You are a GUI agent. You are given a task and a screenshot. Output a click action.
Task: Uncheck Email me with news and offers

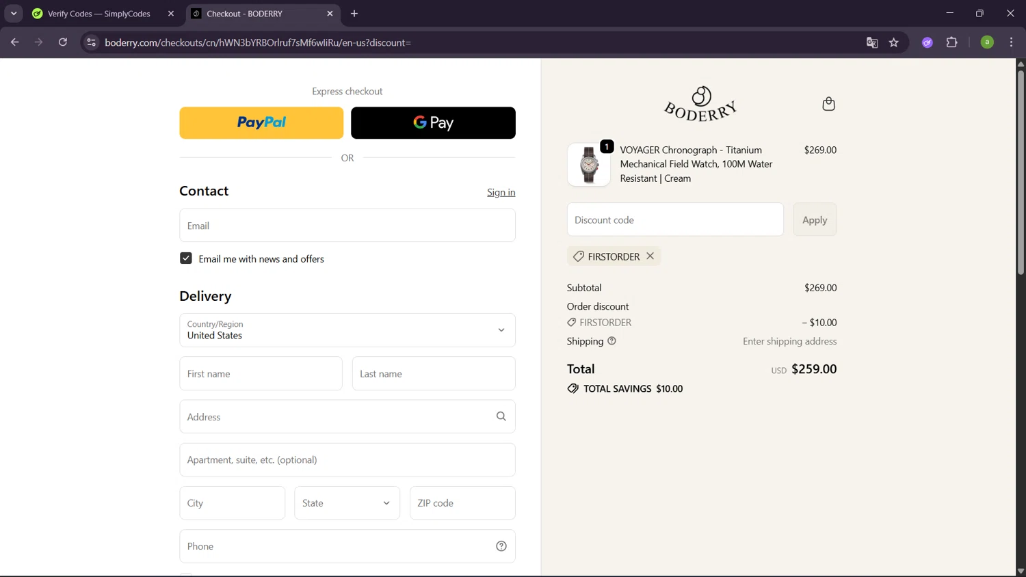pyautogui.click(x=186, y=258)
